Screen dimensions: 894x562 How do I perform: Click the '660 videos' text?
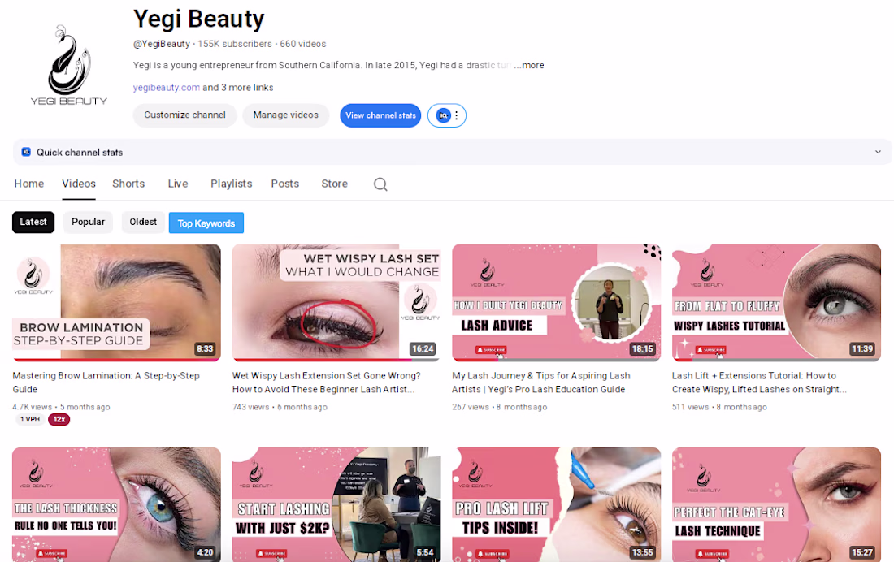click(303, 44)
